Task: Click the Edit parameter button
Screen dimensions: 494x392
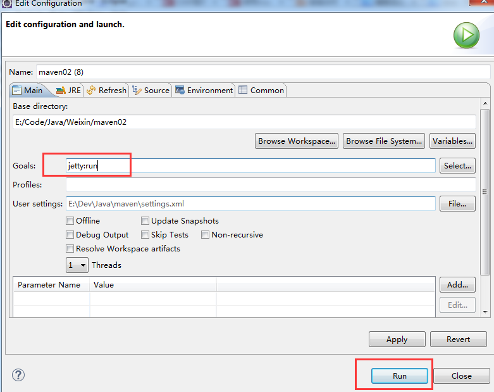Action: pos(457,305)
